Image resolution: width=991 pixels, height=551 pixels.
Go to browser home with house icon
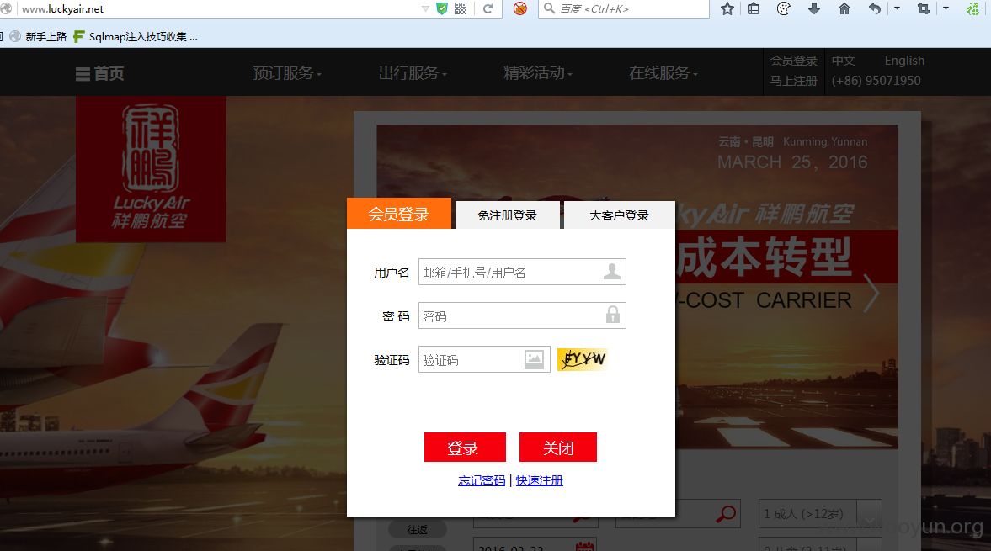(844, 9)
